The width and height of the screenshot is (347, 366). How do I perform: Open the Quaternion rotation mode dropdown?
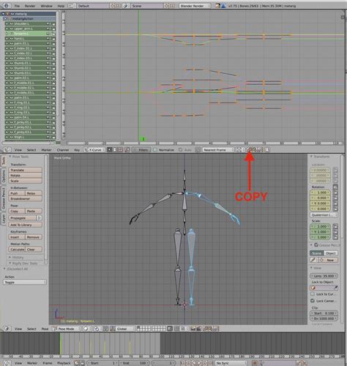pos(324,215)
